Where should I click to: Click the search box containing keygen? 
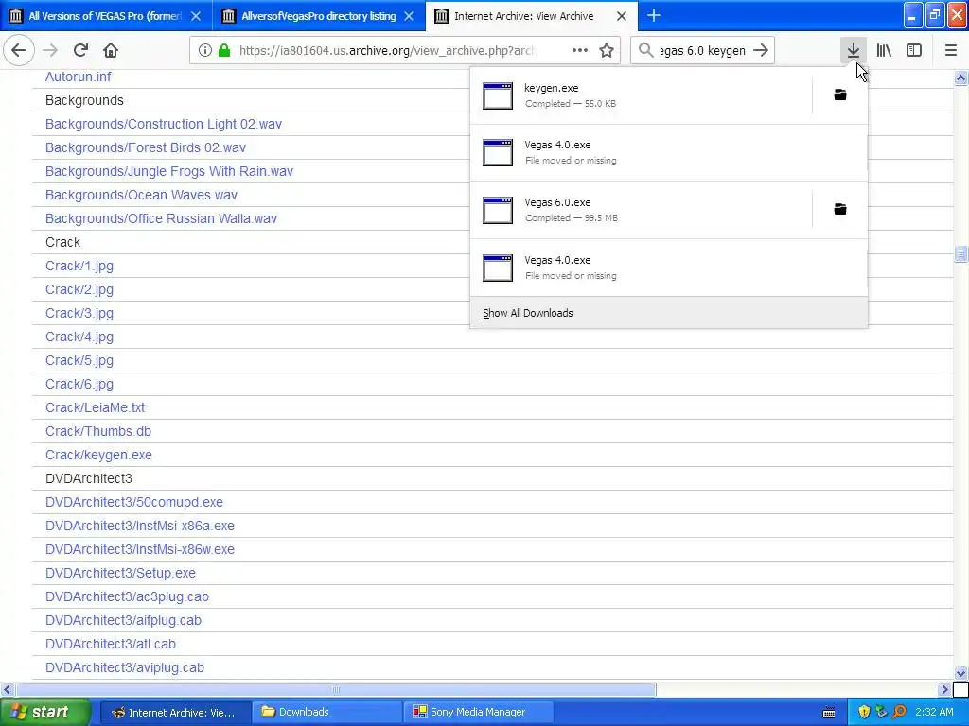(x=703, y=51)
